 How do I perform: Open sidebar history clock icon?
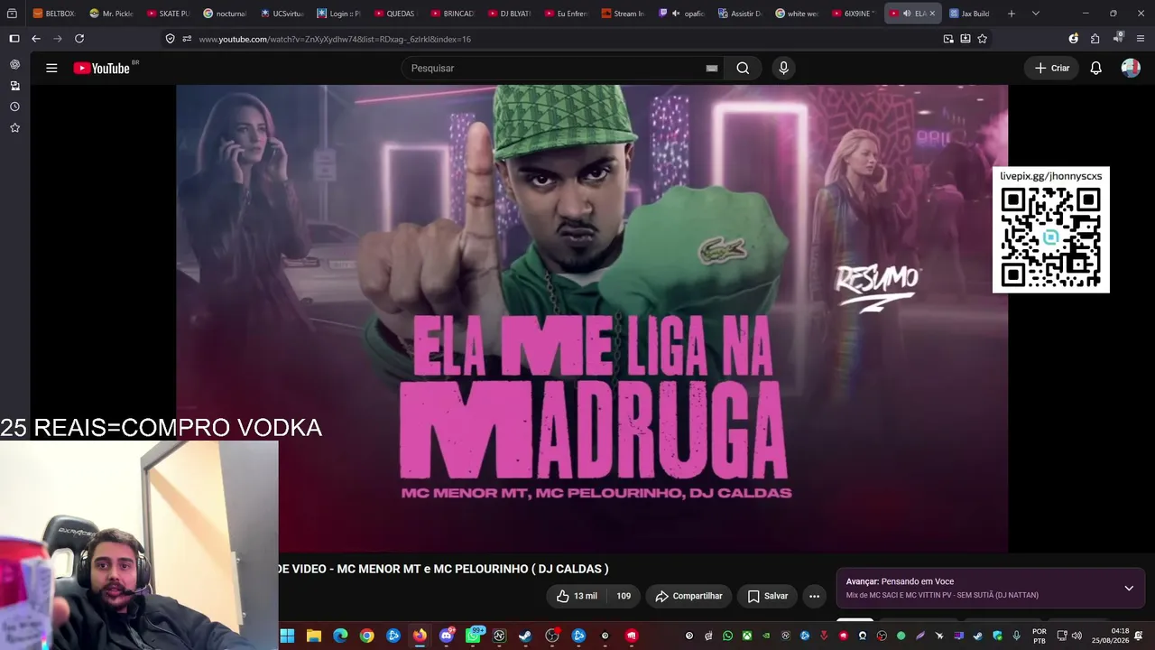click(x=14, y=107)
